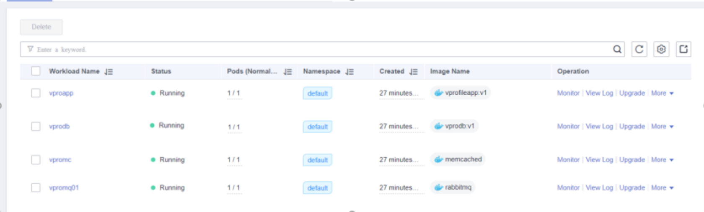Click Upgrade for vpromq01
704x212 pixels.
632,188
